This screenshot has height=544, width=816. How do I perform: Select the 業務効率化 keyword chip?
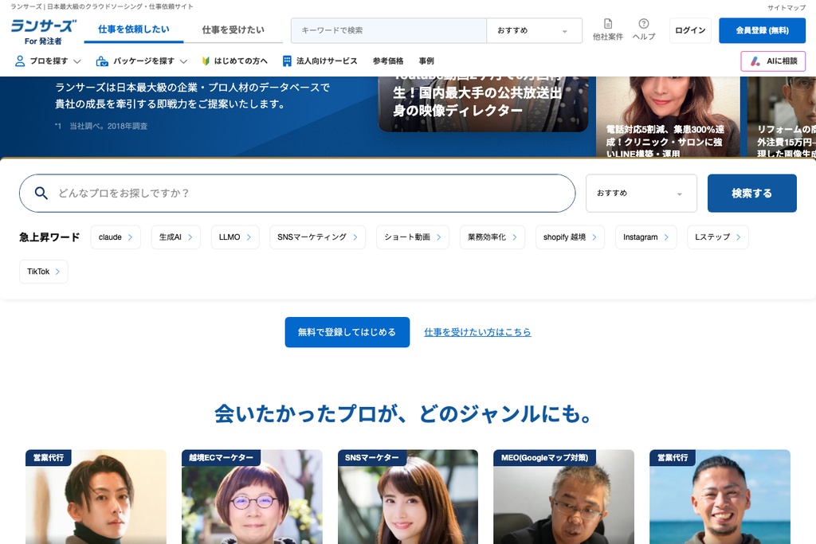pos(492,237)
